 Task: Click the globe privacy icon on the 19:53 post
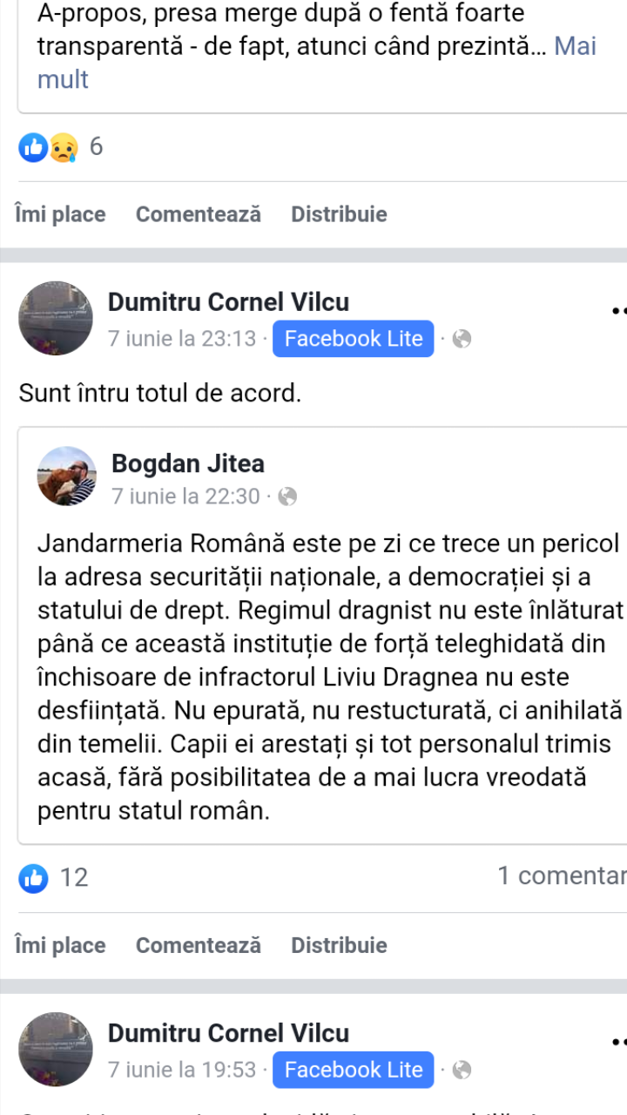click(x=462, y=1070)
